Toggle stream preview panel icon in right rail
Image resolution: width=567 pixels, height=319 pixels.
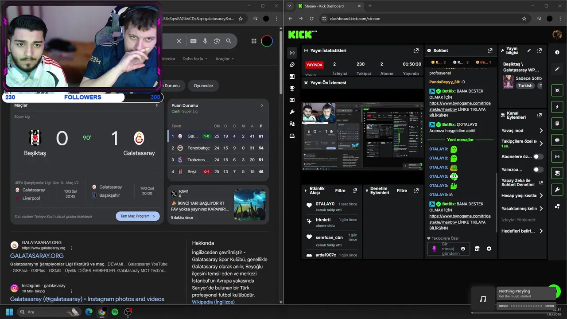[557, 90]
